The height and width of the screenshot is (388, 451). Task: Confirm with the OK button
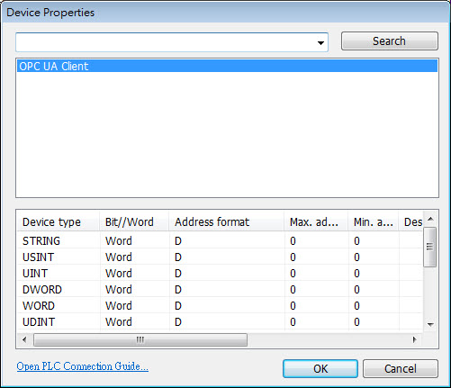point(320,369)
